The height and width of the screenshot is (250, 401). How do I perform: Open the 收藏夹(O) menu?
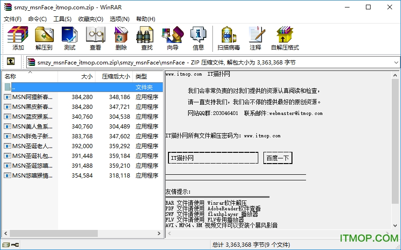pyautogui.click(x=91, y=19)
